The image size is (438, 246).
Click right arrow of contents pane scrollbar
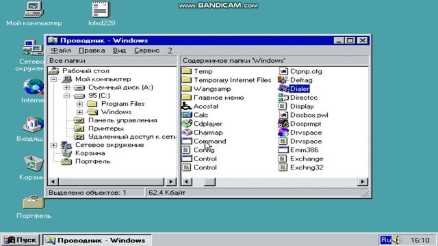362,182
